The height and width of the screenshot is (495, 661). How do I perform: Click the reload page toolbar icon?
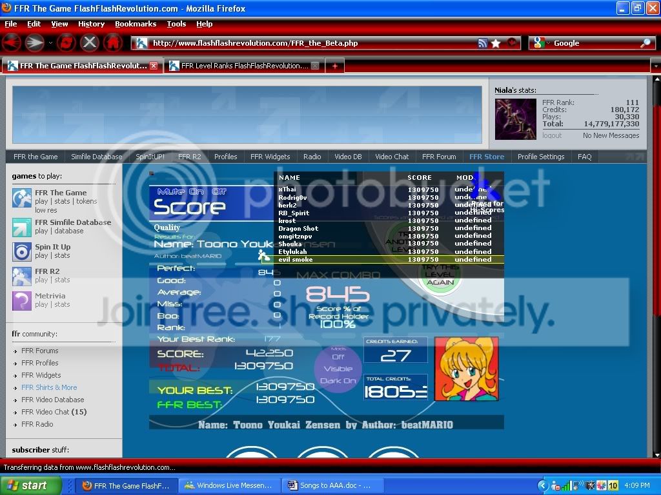coord(66,43)
